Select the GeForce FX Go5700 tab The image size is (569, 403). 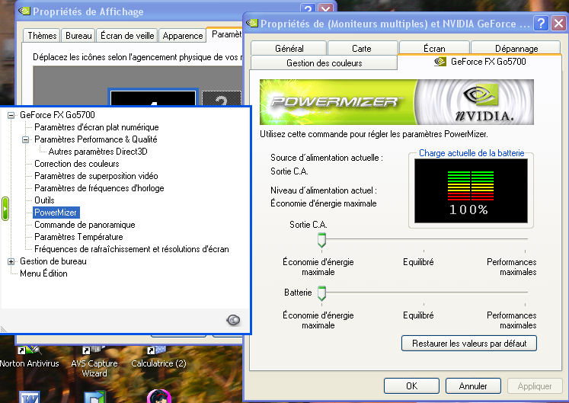point(480,62)
